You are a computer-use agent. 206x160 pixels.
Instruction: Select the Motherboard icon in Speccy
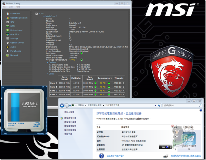pyautogui.click(x=8, y=30)
